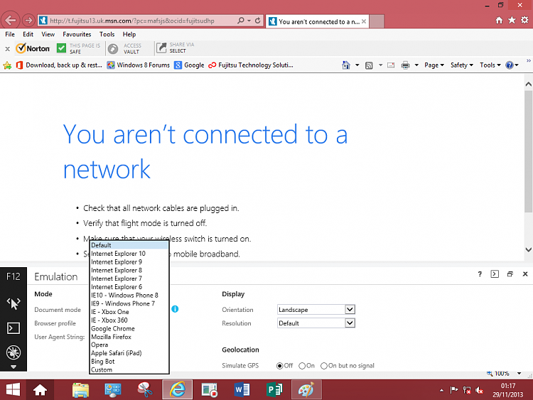Expand the Page command bar menu
Image resolution: width=533 pixels, height=400 pixels.
(434, 65)
